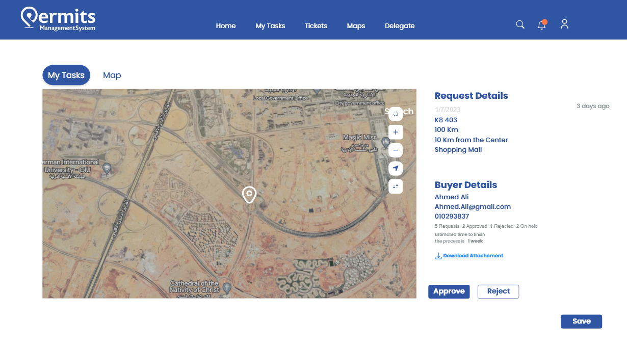Click the map search button

click(396, 114)
